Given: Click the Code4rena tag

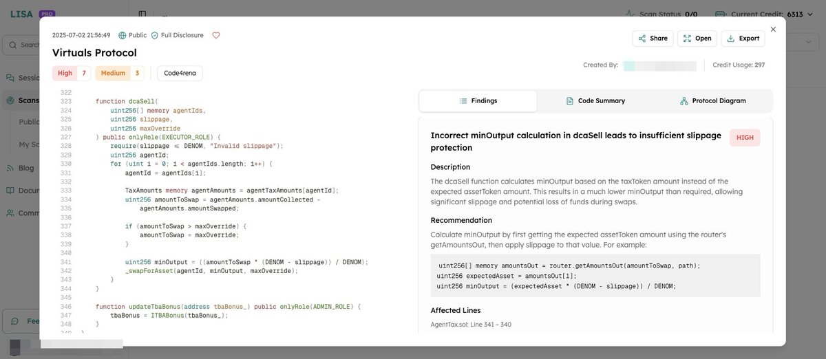Looking at the screenshot, I should [180, 73].
